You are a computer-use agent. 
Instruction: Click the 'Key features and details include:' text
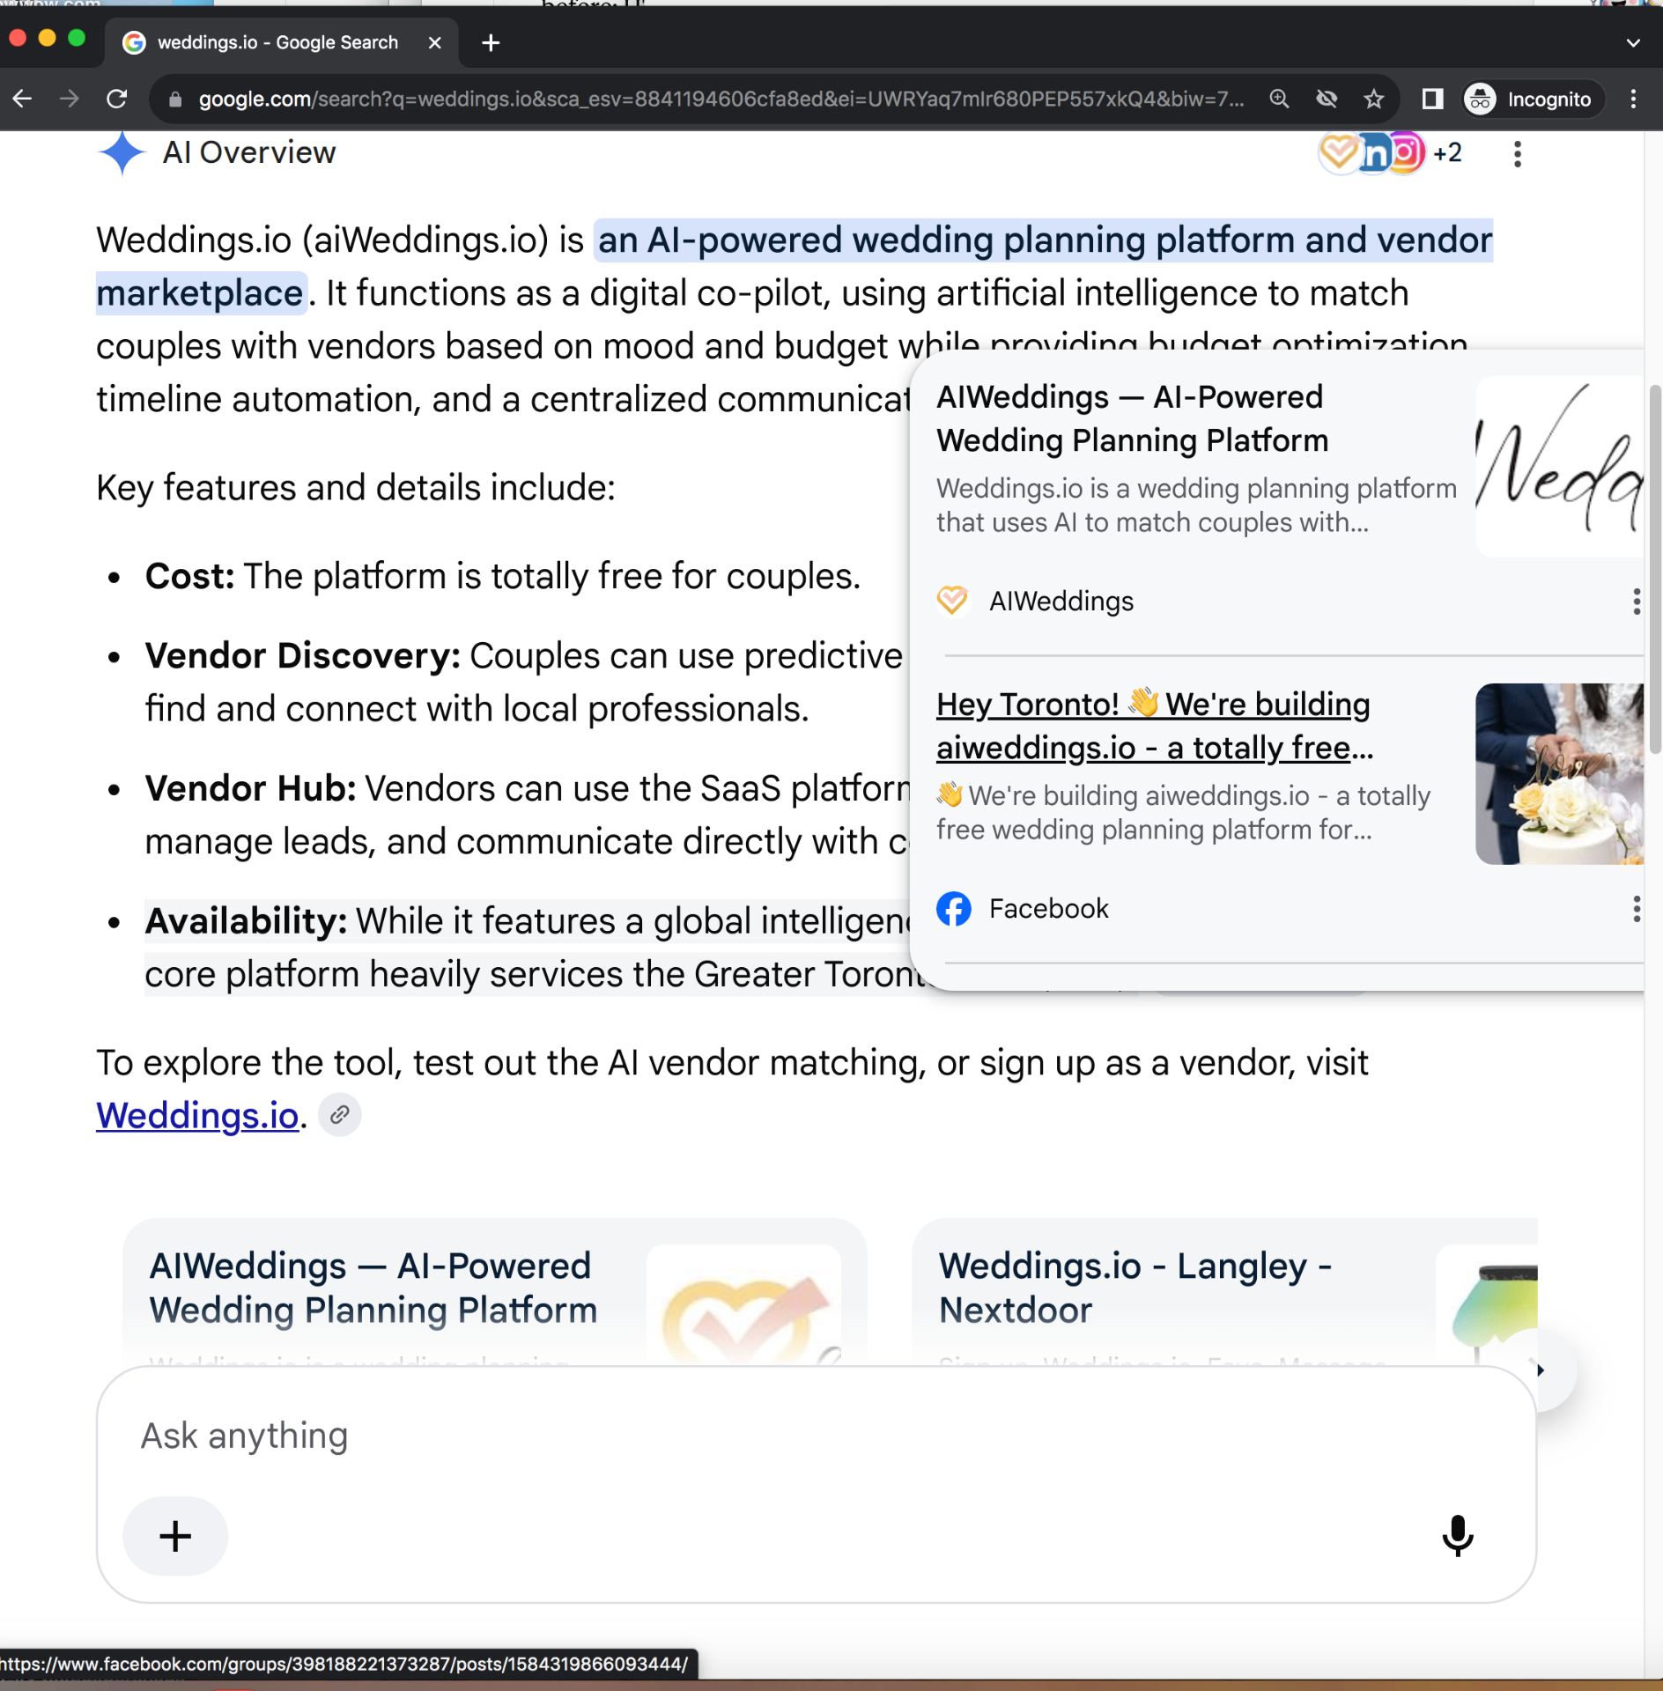coord(356,488)
